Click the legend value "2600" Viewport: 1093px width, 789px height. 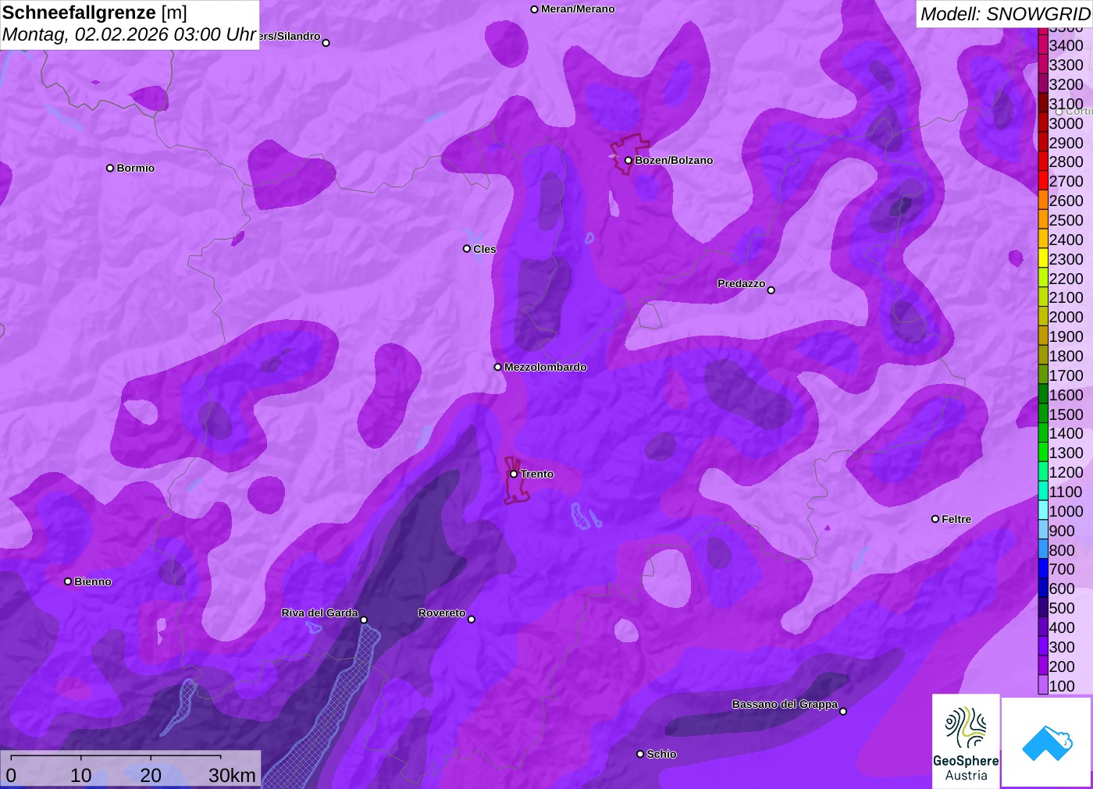pos(1066,201)
